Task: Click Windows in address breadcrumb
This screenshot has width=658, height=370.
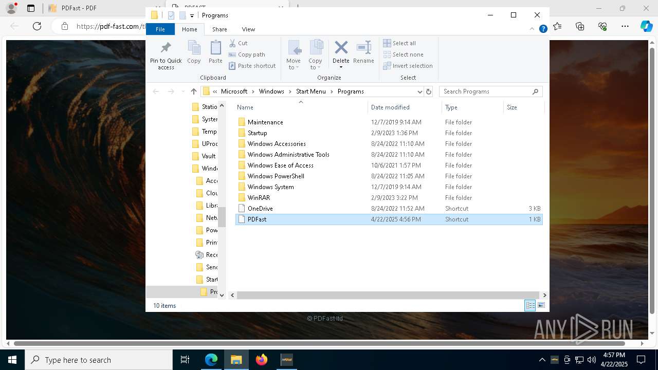Action: click(x=271, y=91)
